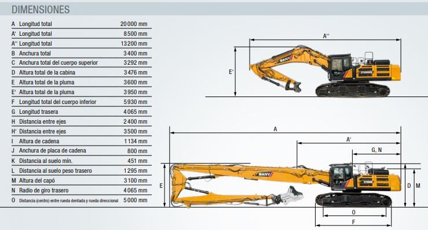Select the value 3 476 mm
Viewport: 428px width, 230px height.
136,72
